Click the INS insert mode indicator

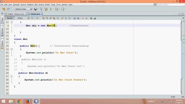coord(183,97)
